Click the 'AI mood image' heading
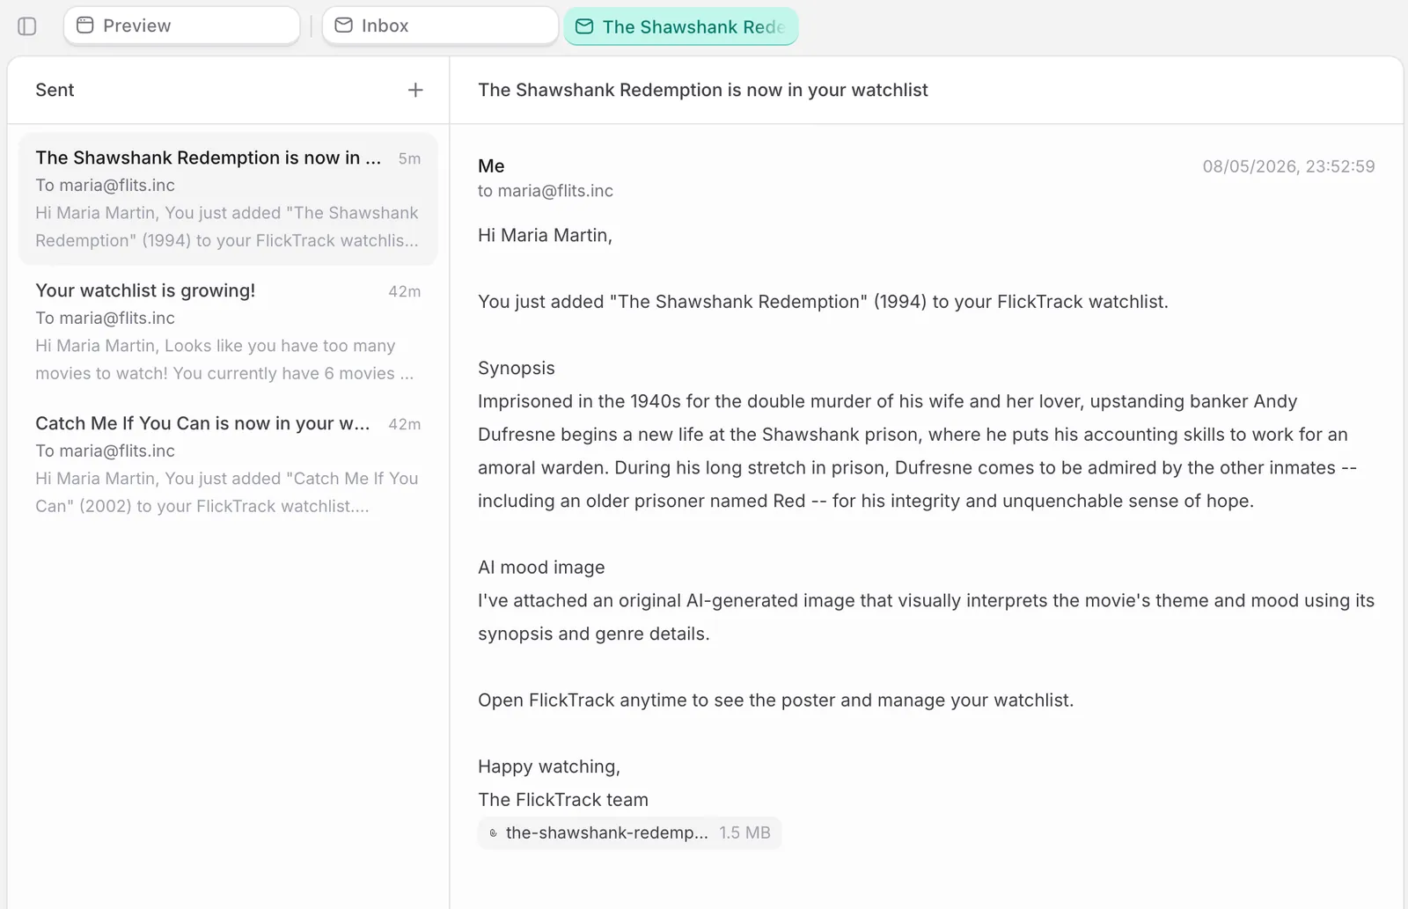Image resolution: width=1408 pixels, height=909 pixels. point(541,568)
